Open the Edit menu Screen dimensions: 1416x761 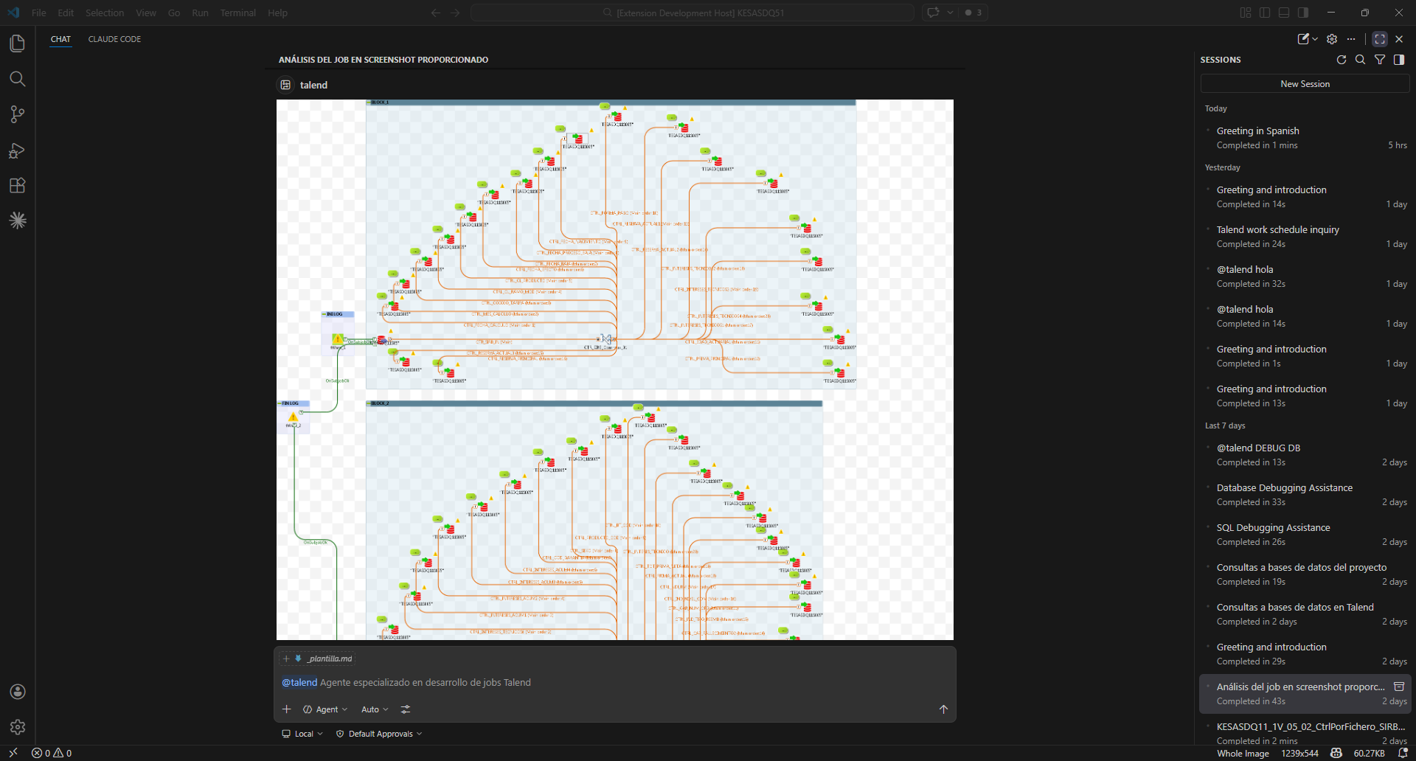tap(66, 13)
